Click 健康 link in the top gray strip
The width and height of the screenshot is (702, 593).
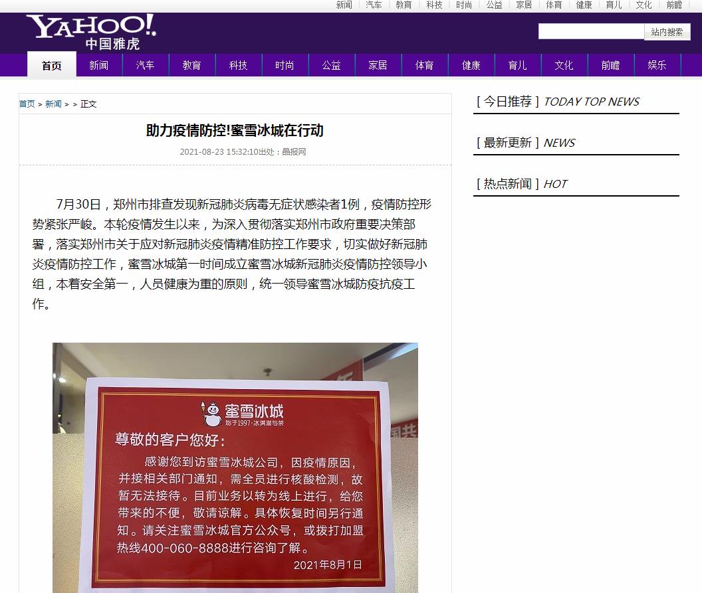584,5
